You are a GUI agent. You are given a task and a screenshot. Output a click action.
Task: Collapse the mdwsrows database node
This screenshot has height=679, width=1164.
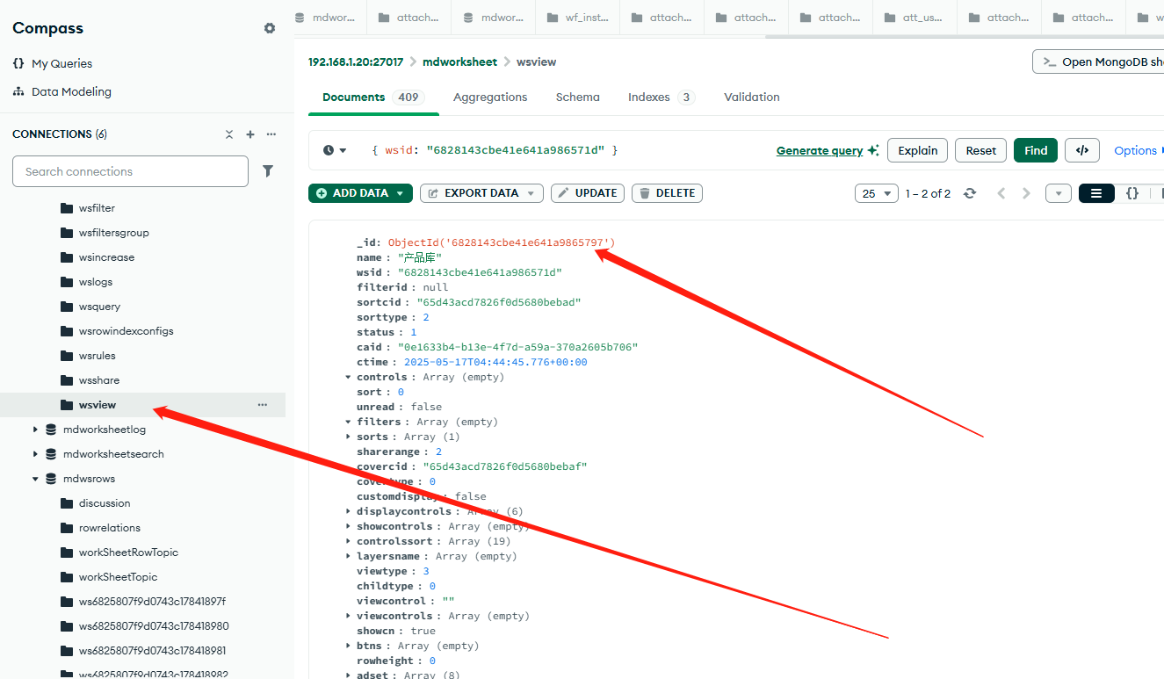coord(35,479)
